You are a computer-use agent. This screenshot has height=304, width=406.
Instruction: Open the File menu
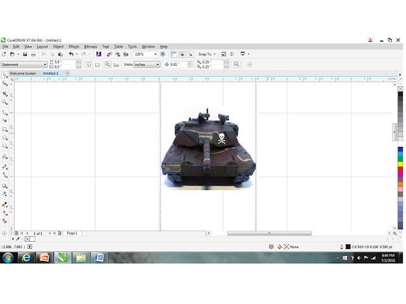click(x=5, y=46)
